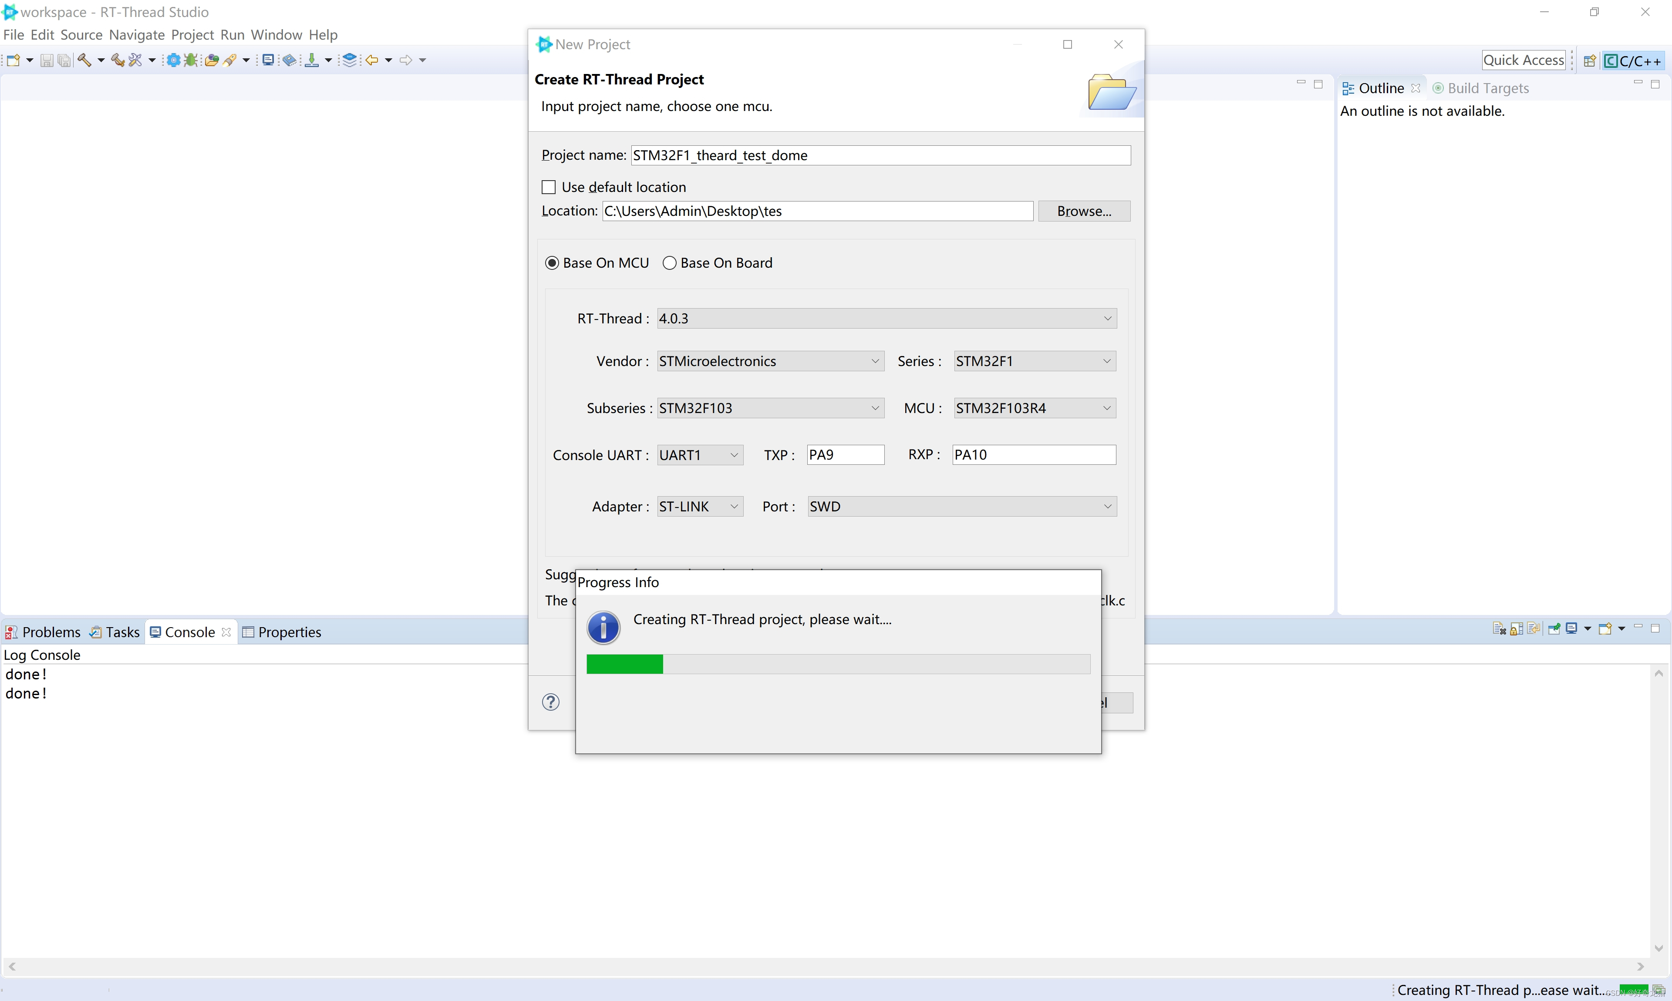The height and width of the screenshot is (1001, 1672).
Task: Expand the Build hammer dropdown arrow
Action: click(x=101, y=60)
